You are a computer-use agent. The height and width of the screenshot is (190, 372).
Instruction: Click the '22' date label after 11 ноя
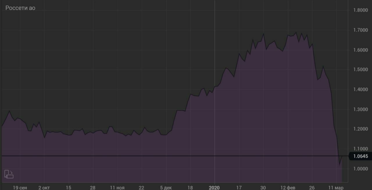point(142,188)
